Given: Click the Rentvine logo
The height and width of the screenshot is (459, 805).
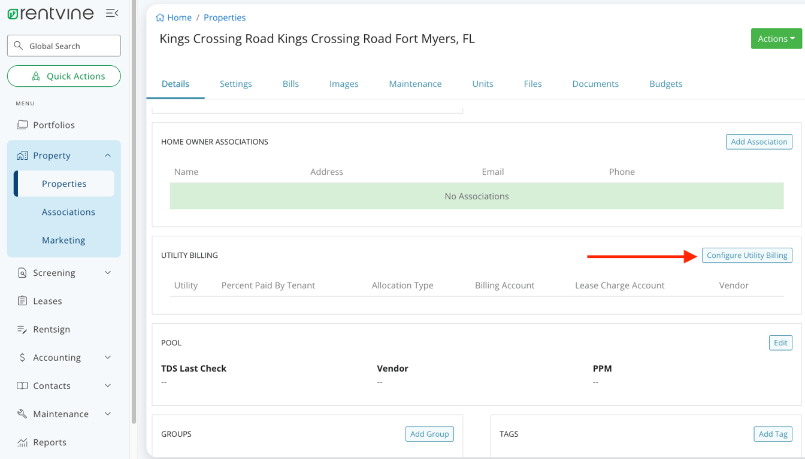Looking at the screenshot, I should 50,13.
